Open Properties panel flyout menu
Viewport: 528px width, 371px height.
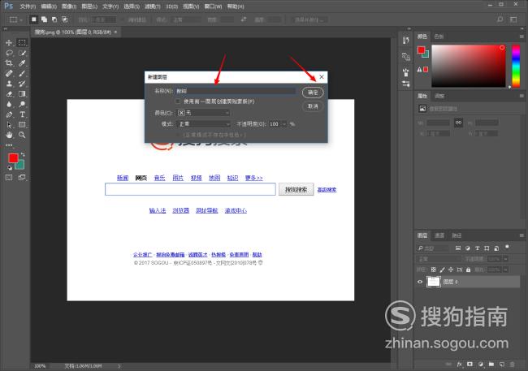[522, 96]
